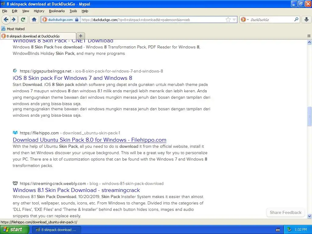Viewport: 312px width, 234px height.
Task: Open the Windows Start menu
Action: 14,230
